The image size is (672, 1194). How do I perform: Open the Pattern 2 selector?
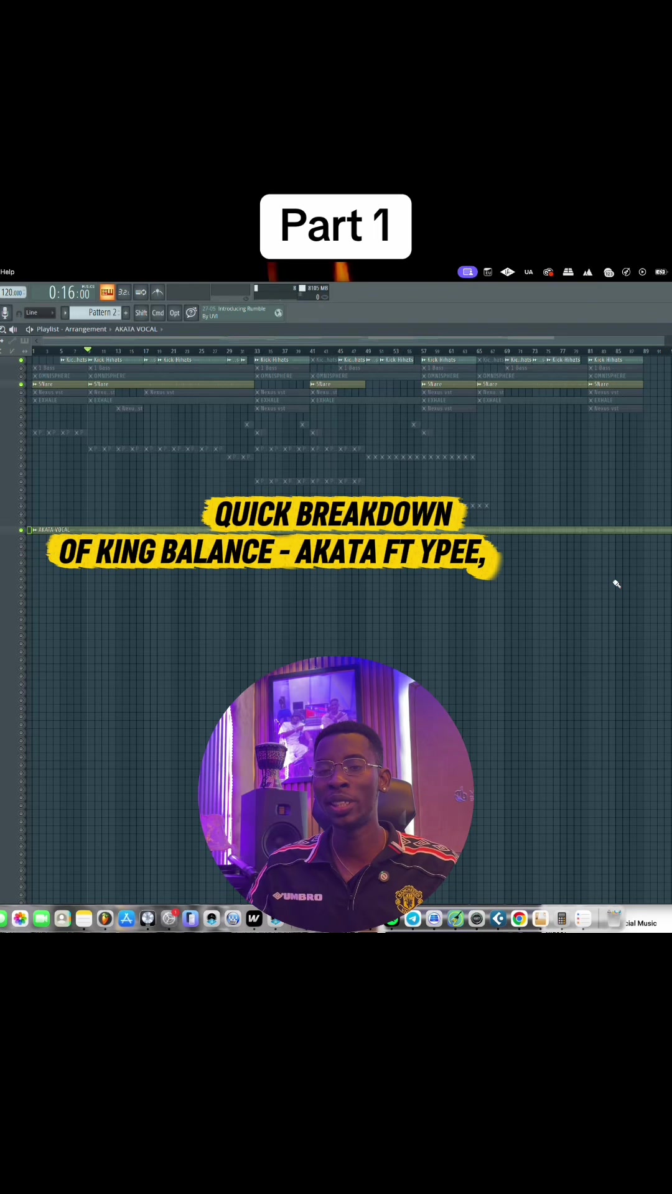pos(96,313)
